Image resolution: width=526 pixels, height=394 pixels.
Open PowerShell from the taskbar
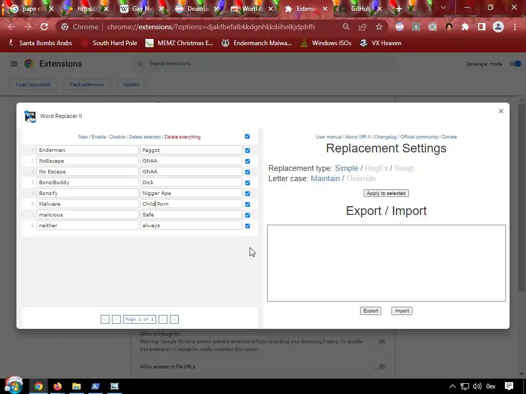(x=96, y=386)
